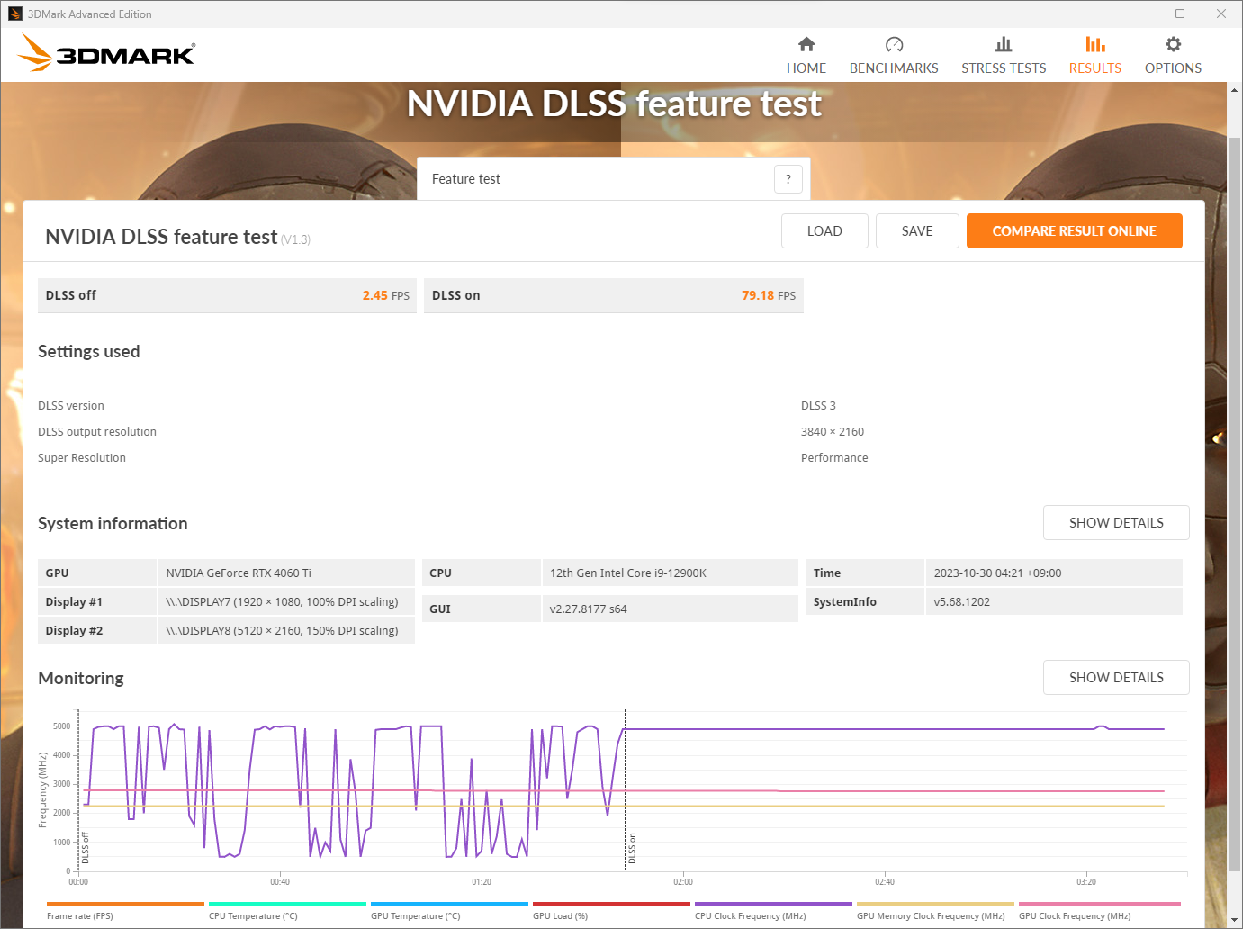This screenshot has height=929, width=1243.
Task: Click the 3DMark logo
Action: pyautogui.click(x=106, y=53)
